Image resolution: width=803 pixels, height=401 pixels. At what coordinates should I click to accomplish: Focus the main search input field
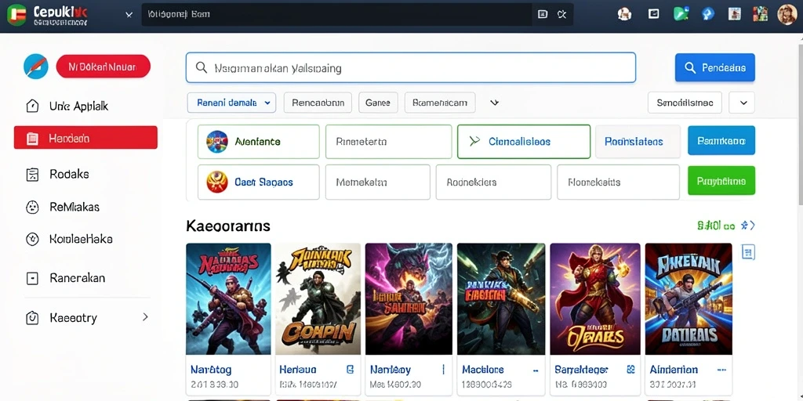[x=411, y=67]
